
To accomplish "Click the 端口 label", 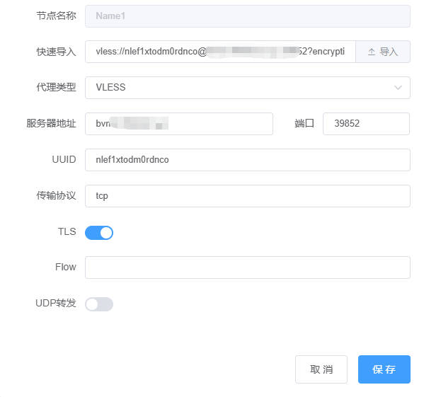I will pos(304,123).
